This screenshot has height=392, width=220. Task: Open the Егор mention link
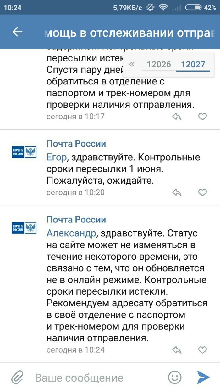click(57, 157)
